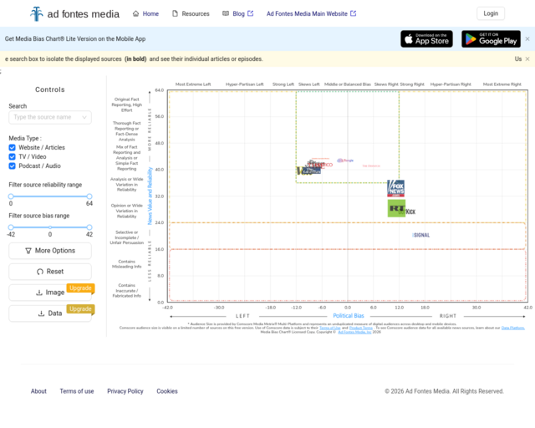Visit Ad Fontes Media Main Website
The height and width of the screenshot is (428, 535).
[x=311, y=13]
